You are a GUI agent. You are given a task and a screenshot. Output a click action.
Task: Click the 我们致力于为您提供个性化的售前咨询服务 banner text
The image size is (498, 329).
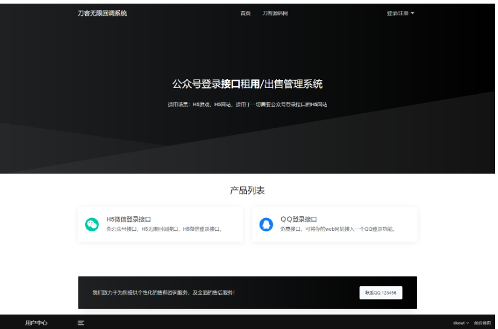coord(164,293)
